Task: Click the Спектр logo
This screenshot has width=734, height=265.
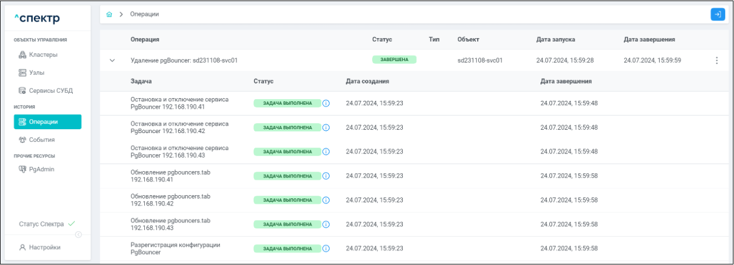Action: pos(37,18)
